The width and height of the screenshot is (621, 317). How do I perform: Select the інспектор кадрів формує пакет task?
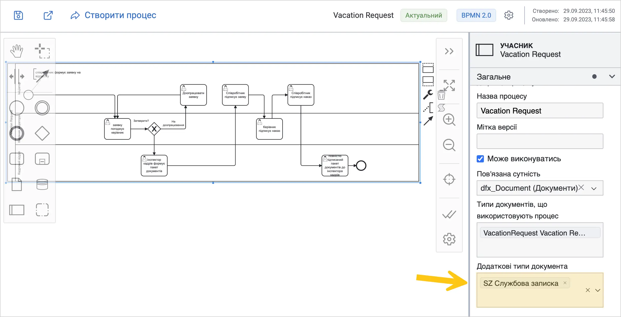click(154, 166)
